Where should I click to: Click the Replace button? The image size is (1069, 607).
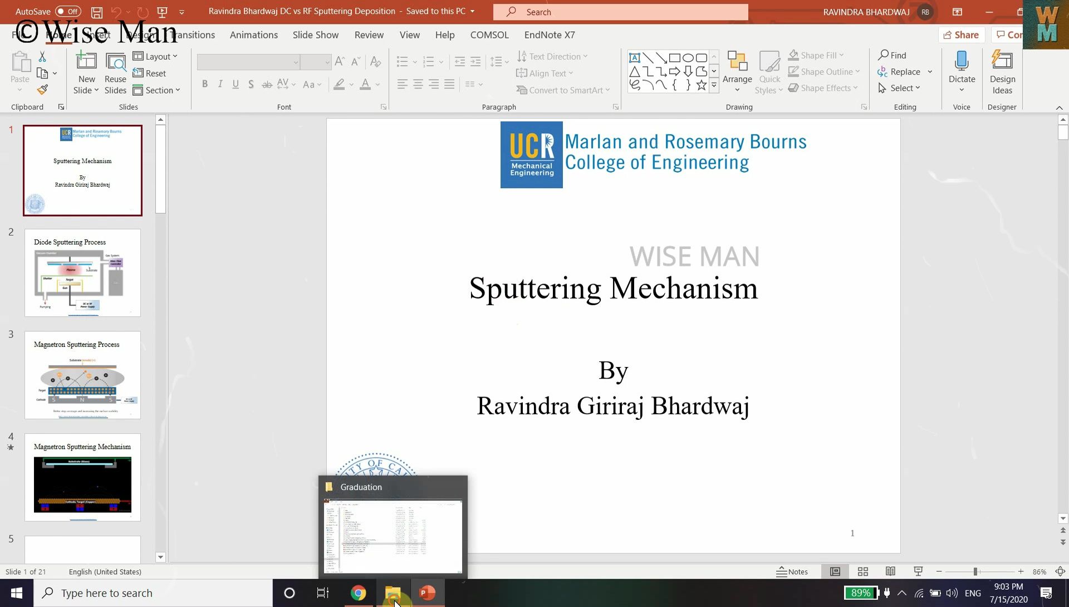click(x=899, y=72)
